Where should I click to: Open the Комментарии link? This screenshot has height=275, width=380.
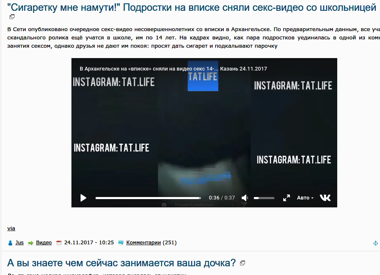[143, 243]
